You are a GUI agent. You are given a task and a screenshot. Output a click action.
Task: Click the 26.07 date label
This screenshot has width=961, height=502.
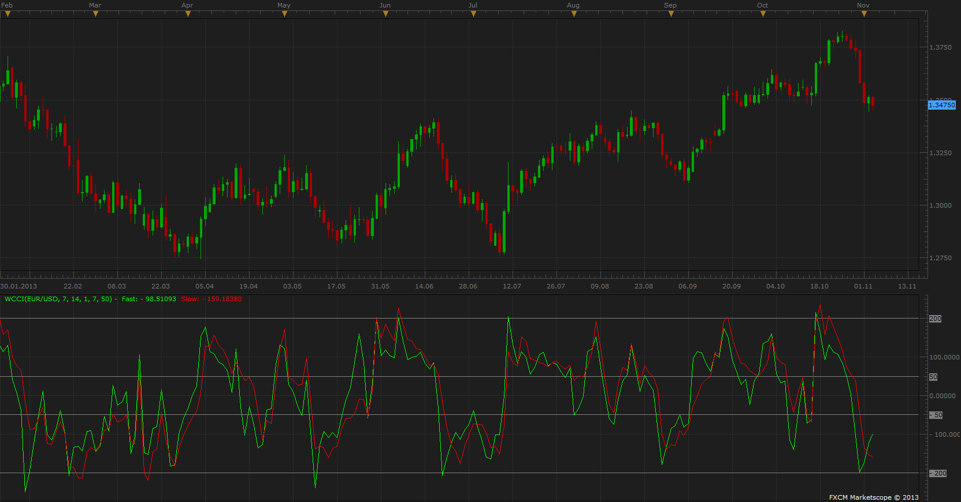[556, 286]
